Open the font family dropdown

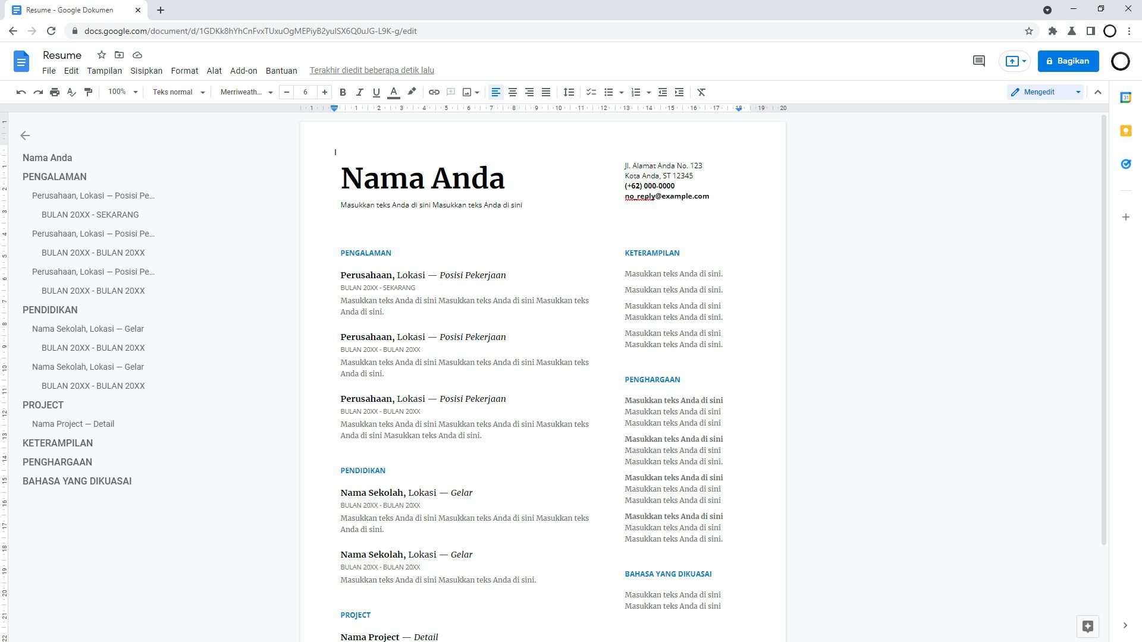pos(244,92)
